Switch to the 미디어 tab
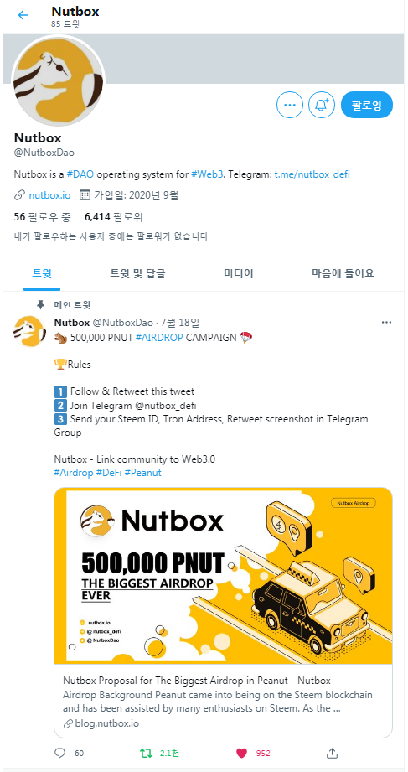Viewport: 408px width, 772px height. coord(238,274)
